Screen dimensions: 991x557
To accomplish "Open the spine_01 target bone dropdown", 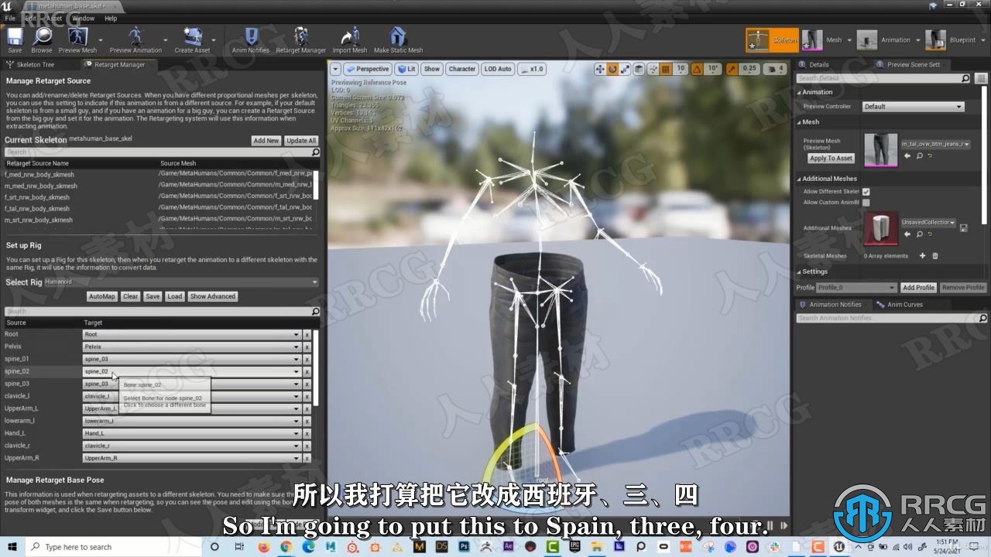I will coord(191,359).
